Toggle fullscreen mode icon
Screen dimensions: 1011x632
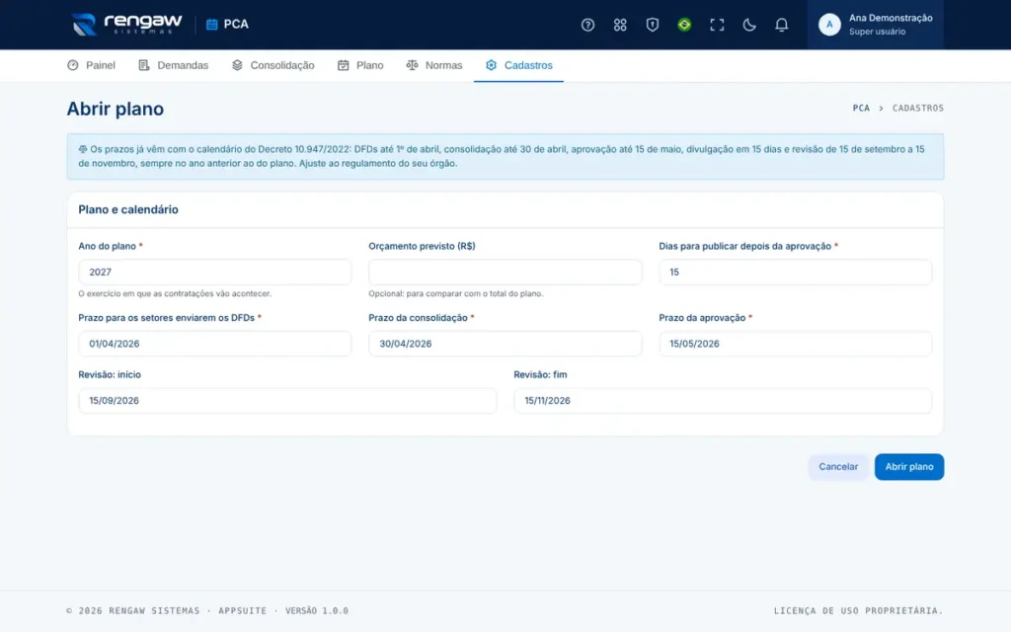point(717,25)
